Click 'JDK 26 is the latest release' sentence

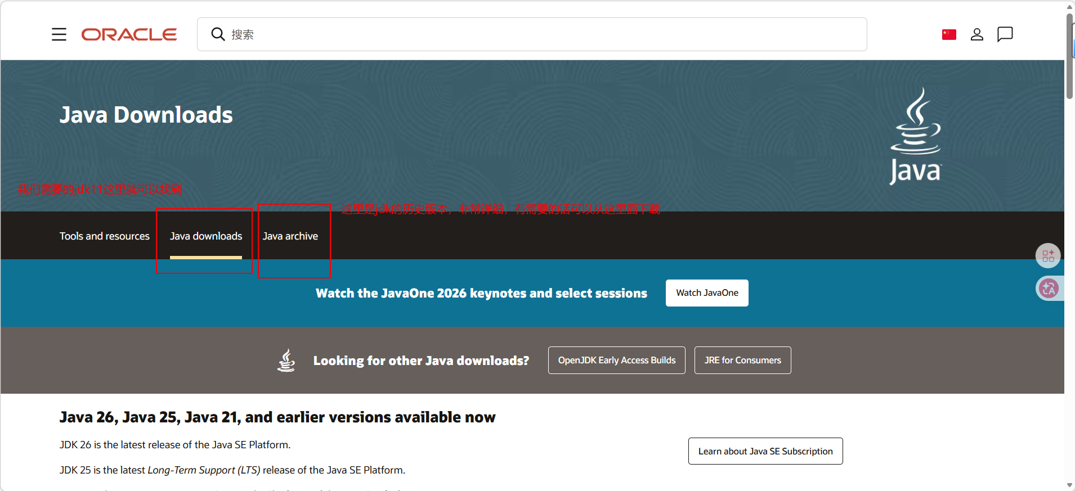pos(175,445)
